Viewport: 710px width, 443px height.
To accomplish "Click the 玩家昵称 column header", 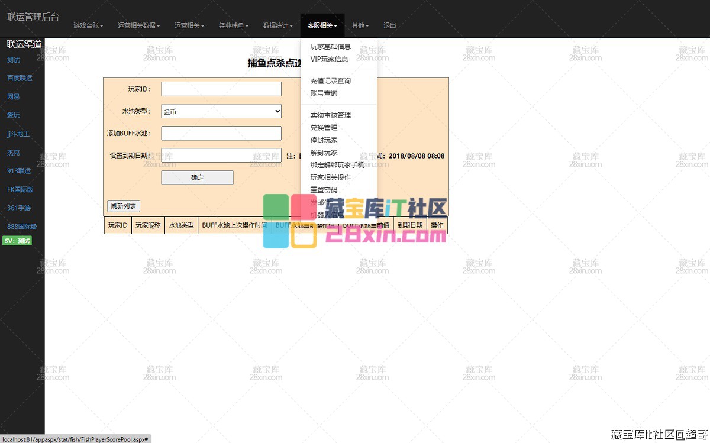I will point(148,225).
